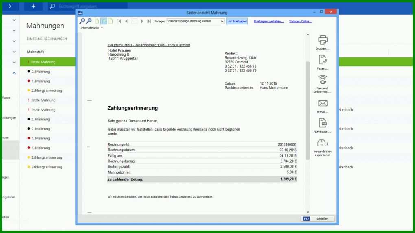This screenshot has width=415, height=233.
Task: Click the Bisher gezahlt value 2.500,00 €
Action: (x=288, y=167)
